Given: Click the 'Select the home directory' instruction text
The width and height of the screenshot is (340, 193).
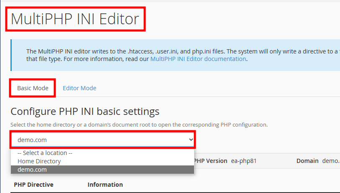Looking at the screenshot, I should tap(139, 125).
